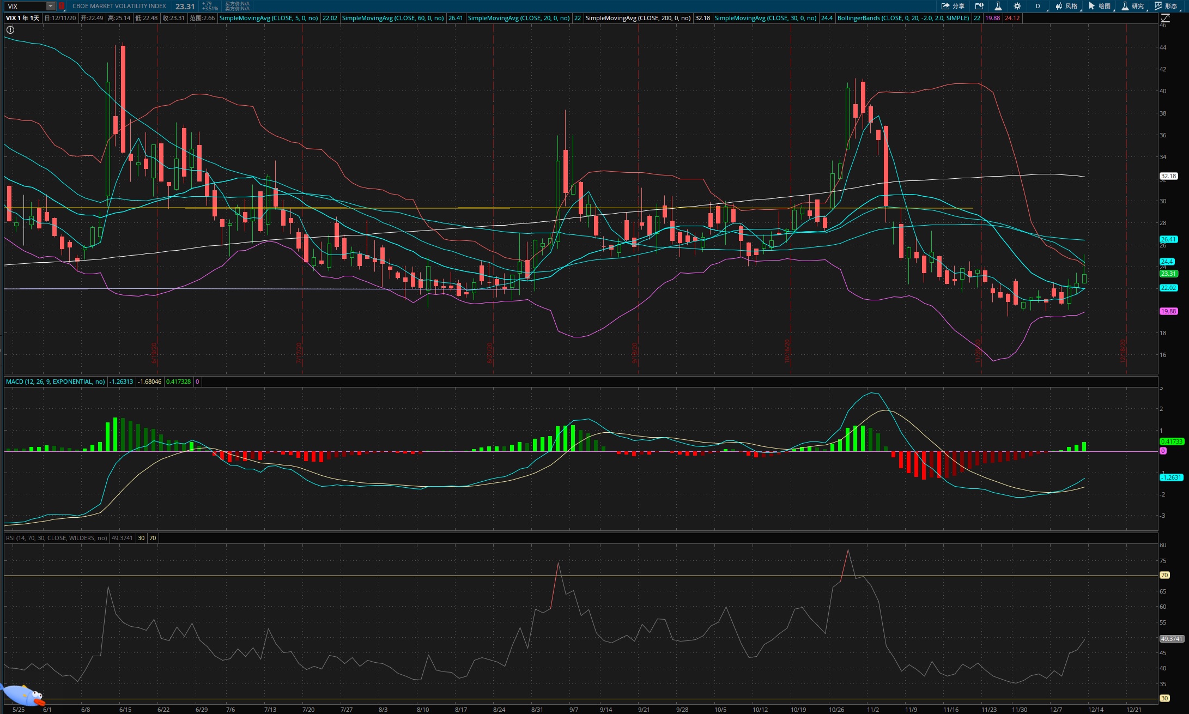The image size is (1189, 714).
Task: Click CBOE MARKET VOLATILITY INDEX description
Action: [119, 6]
